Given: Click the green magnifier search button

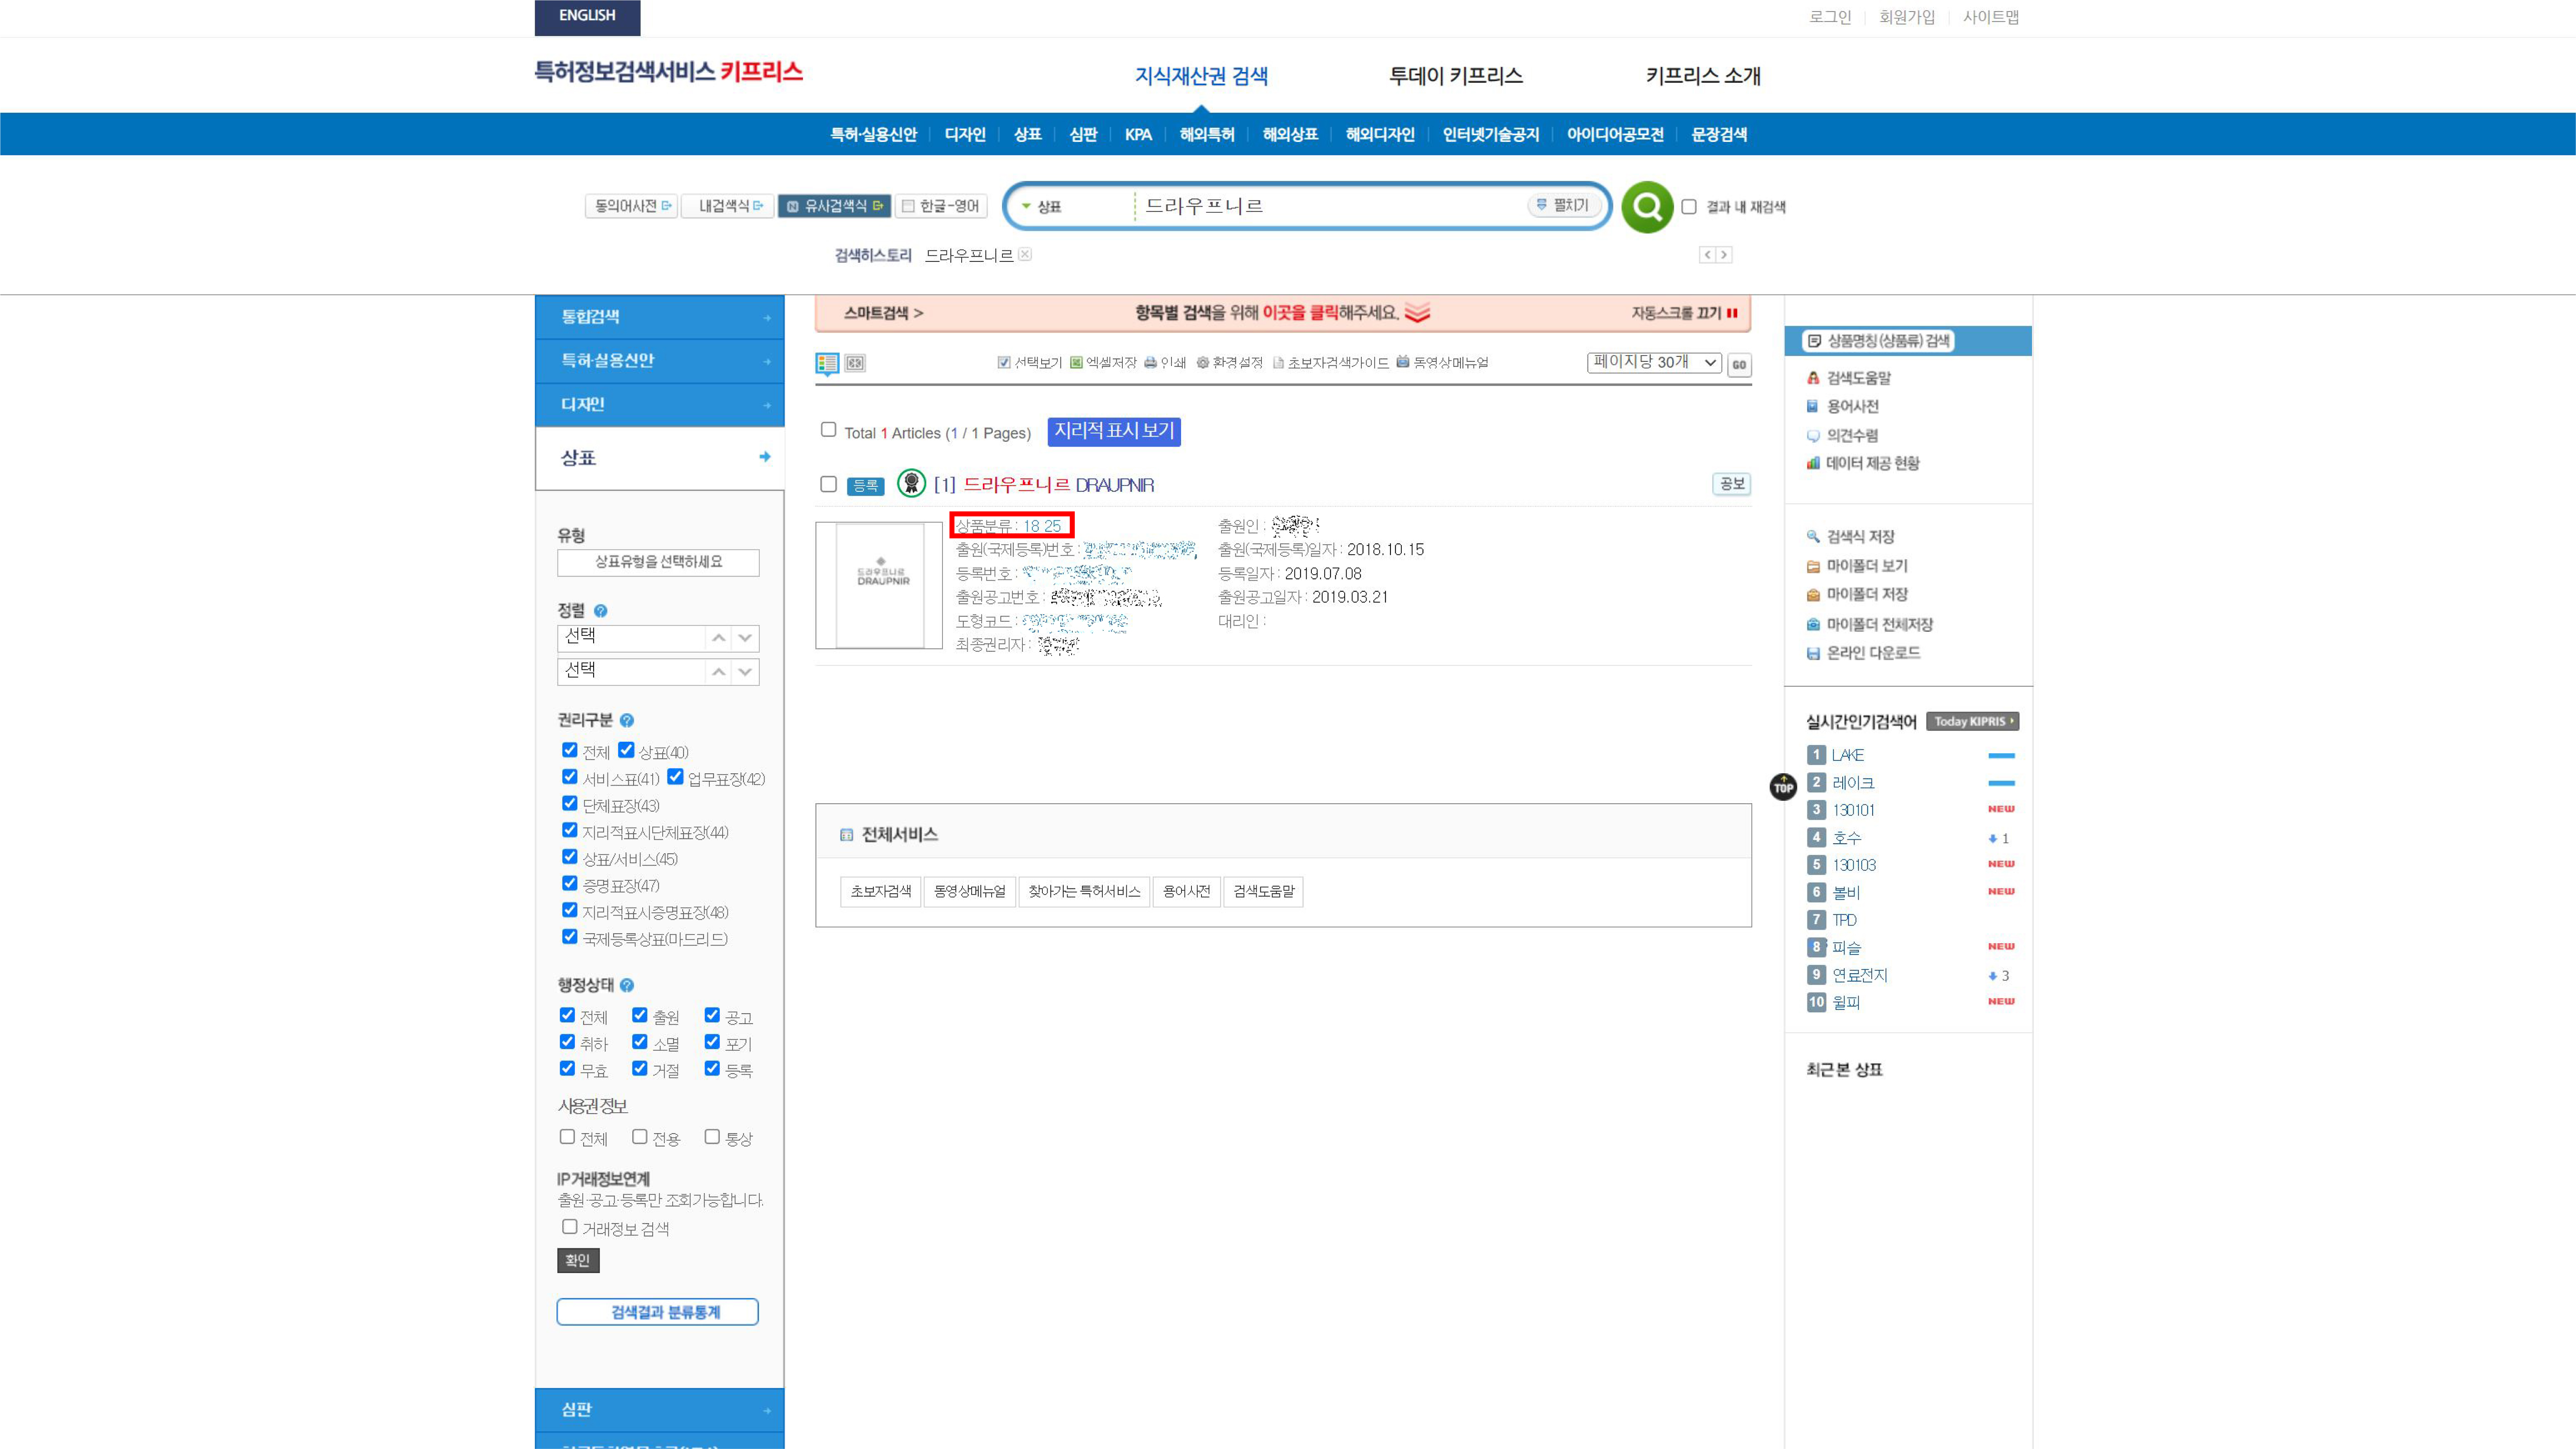Looking at the screenshot, I should [x=1647, y=207].
